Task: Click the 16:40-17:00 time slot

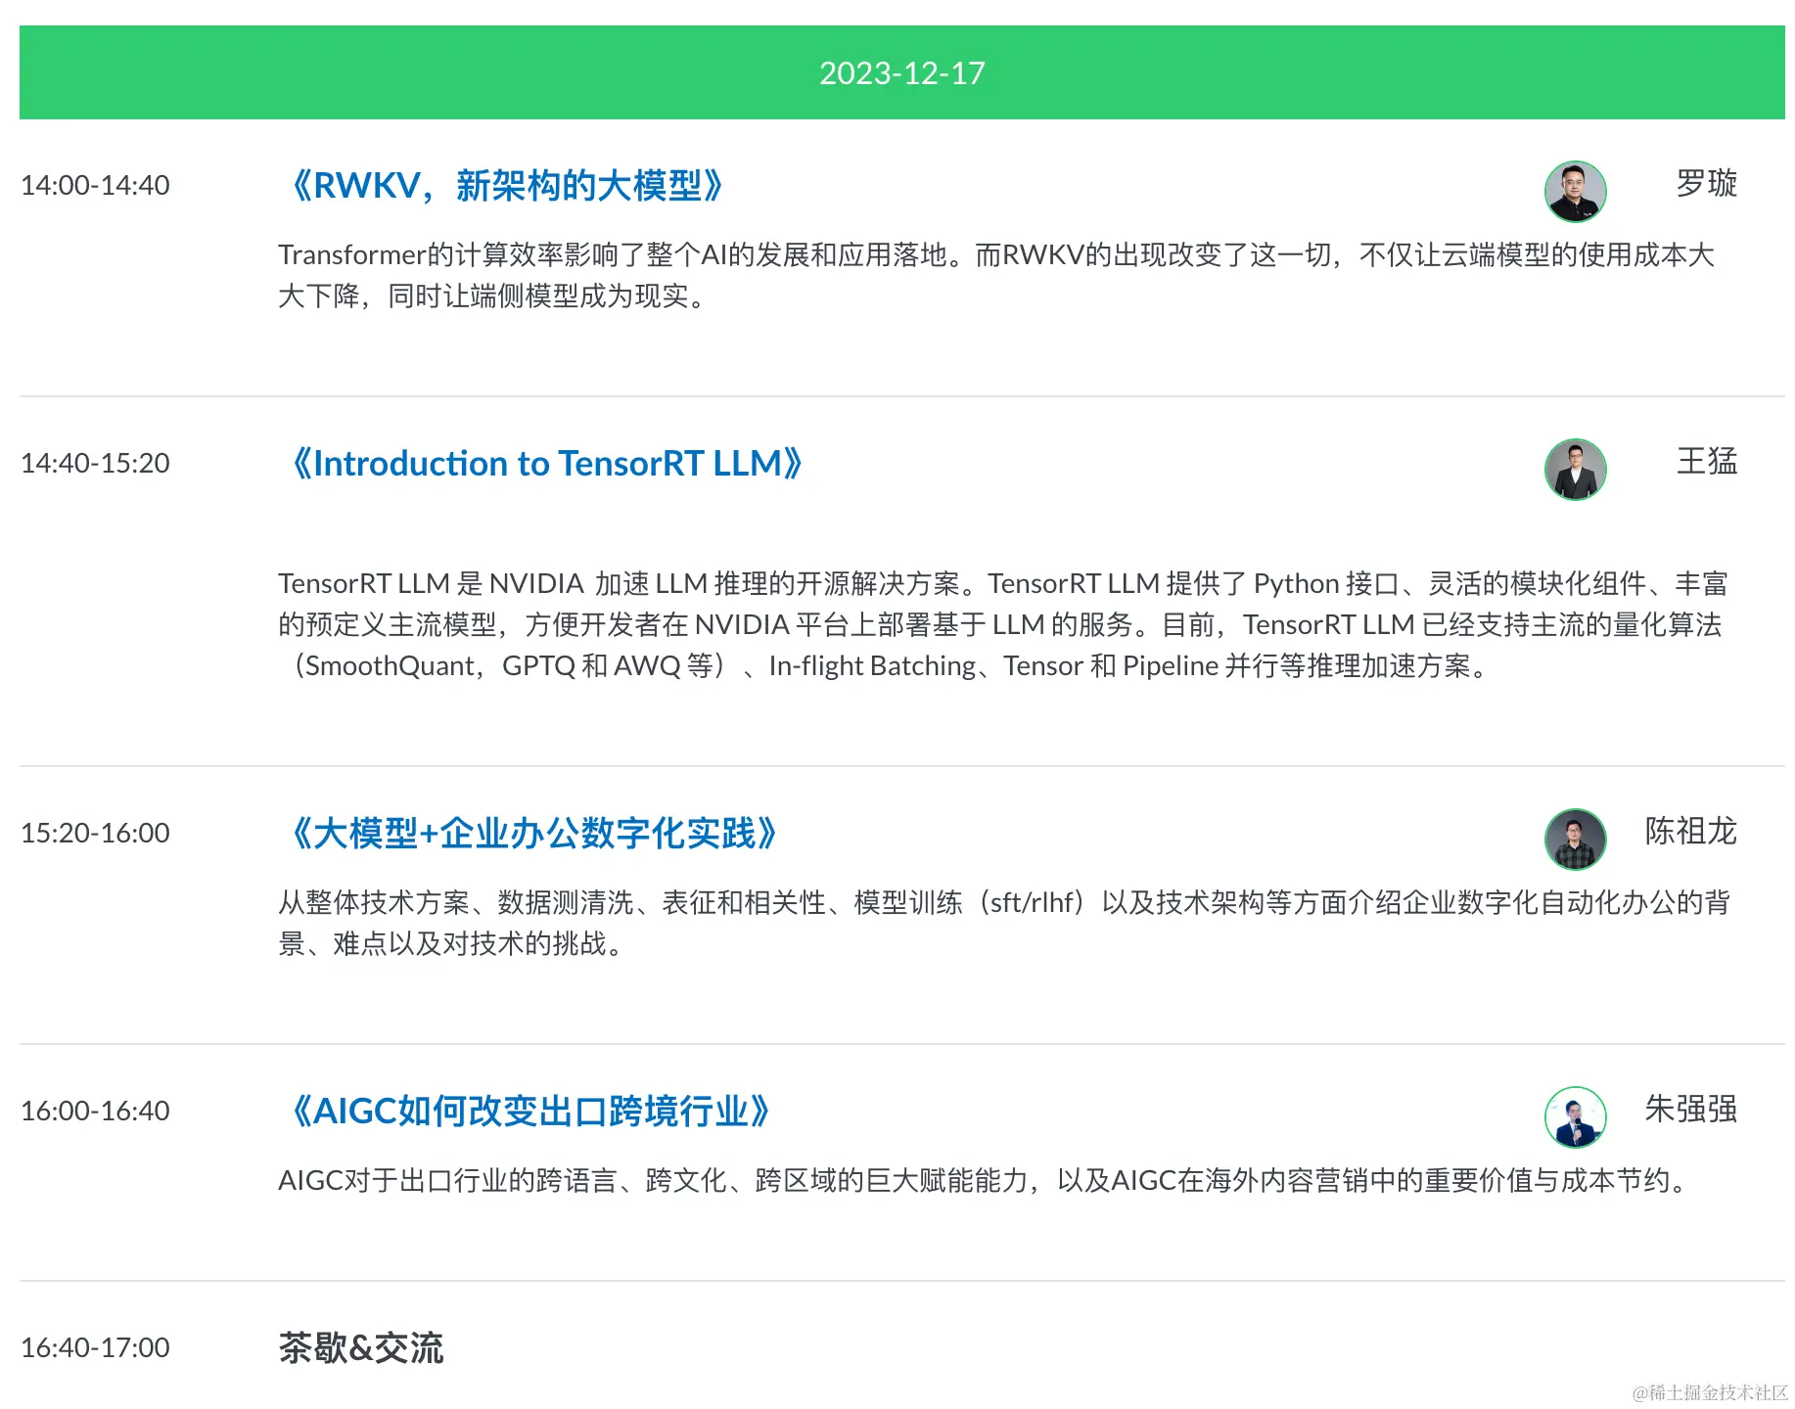Action: (95, 1347)
